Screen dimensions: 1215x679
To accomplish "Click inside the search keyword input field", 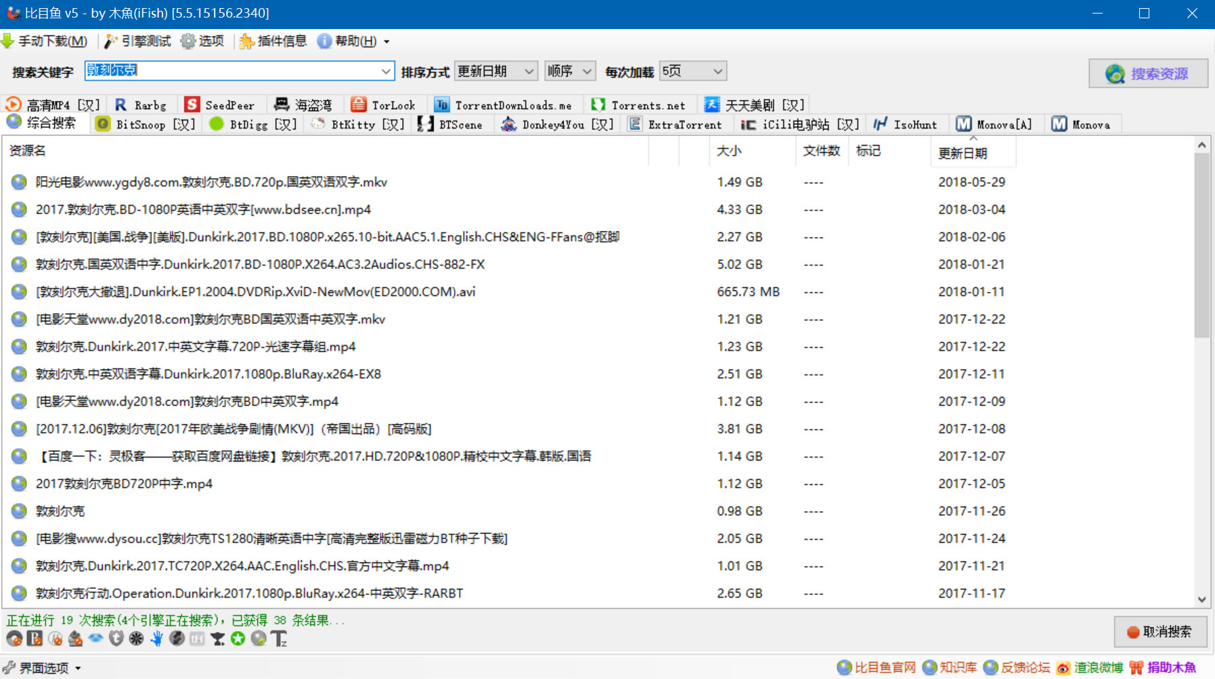I will [x=237, y=70].
